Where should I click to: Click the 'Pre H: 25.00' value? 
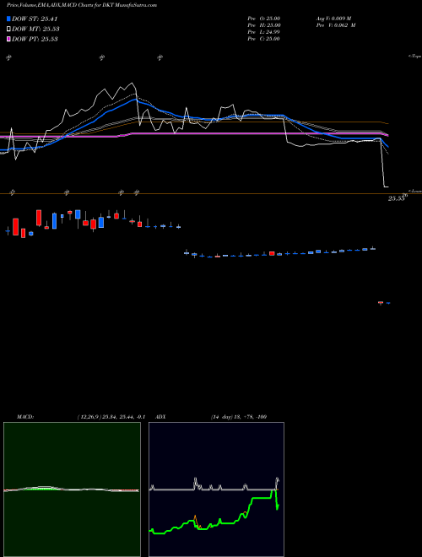tap(264, 25)
